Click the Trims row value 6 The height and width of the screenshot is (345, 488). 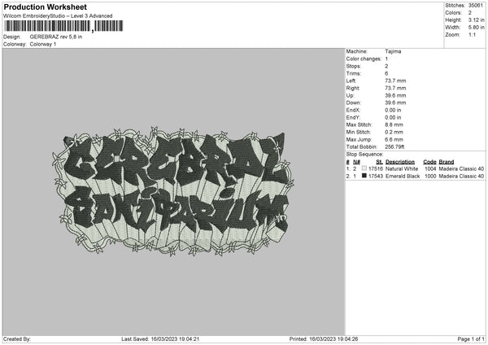(x=386, y=74)
